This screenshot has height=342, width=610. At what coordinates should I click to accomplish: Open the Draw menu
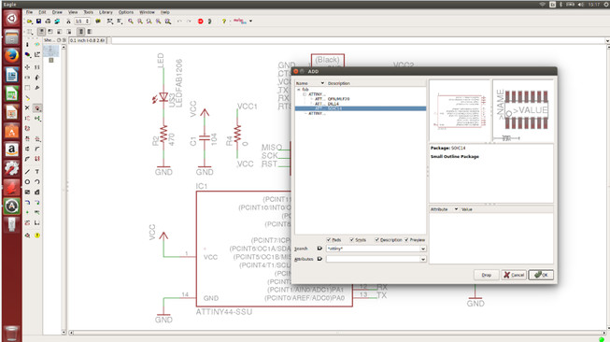pos(57,12)
